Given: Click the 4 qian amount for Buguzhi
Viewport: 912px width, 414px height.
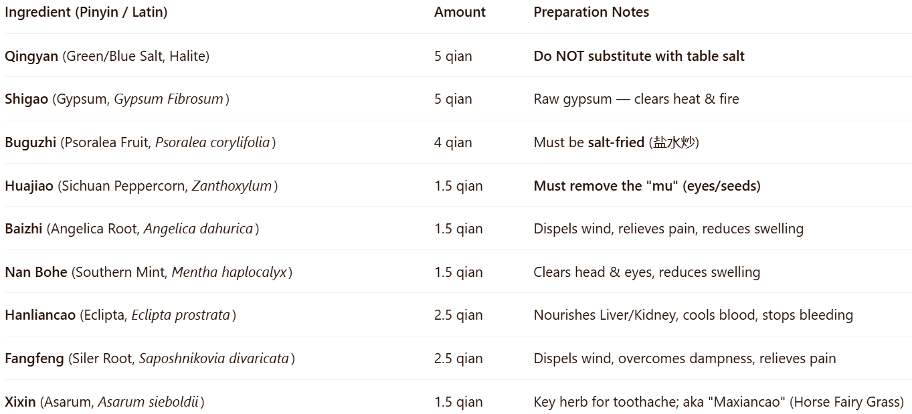Looking at the screenshot, I should pyautogui.click(x=453, y=142).
